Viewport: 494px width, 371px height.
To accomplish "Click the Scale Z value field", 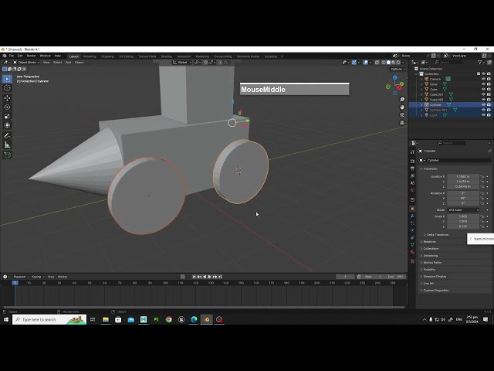I will (x=463, y=226).
